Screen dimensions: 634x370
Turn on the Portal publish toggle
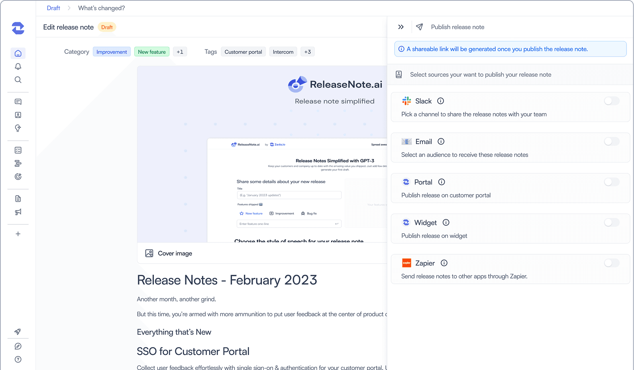point(612,182)
